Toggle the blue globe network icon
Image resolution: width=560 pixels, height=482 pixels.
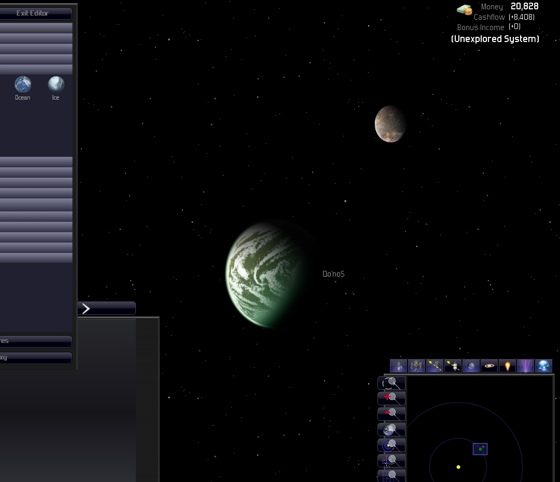coord(543,366)
